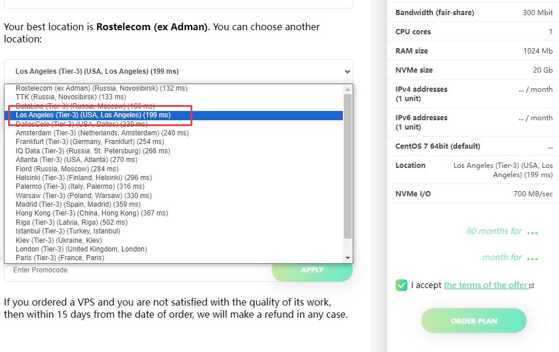Click the scrollbar up arrow in the location list
The height and width of the screenshot is (352, 559).
(347, 89)
